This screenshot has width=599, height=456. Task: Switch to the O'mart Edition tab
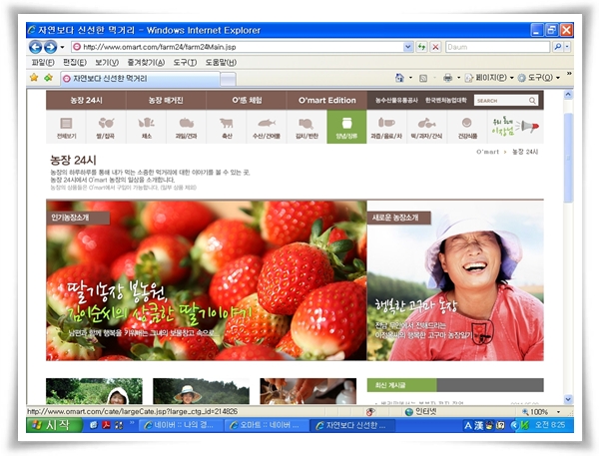pyautogui.click(x=326, y=100)
